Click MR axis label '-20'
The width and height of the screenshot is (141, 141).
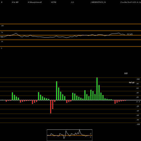138,106
